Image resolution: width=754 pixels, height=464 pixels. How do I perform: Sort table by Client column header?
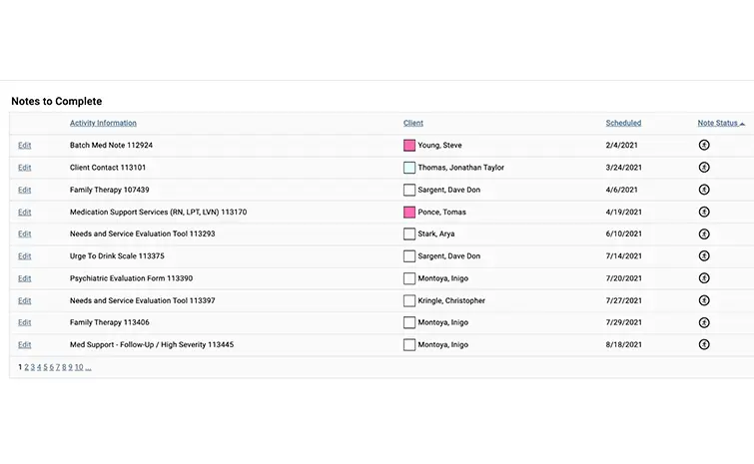pyautogui.click(x=412, y=124)
